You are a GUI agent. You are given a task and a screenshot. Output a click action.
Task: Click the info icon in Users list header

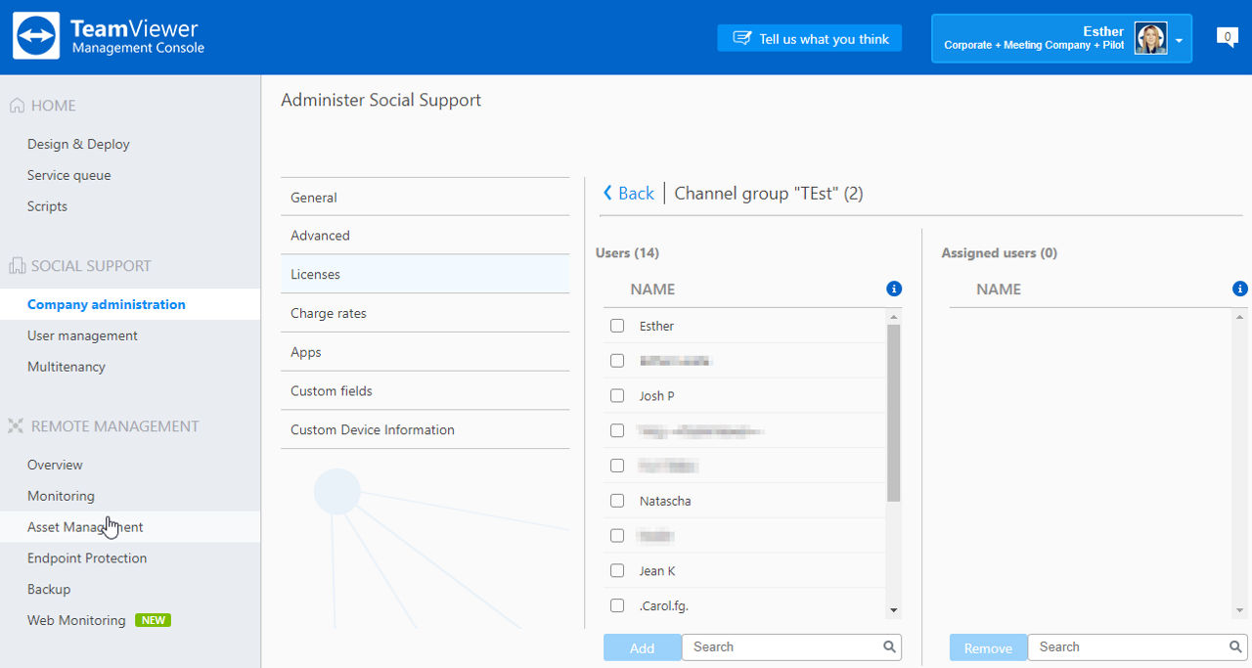coord(894,289)
